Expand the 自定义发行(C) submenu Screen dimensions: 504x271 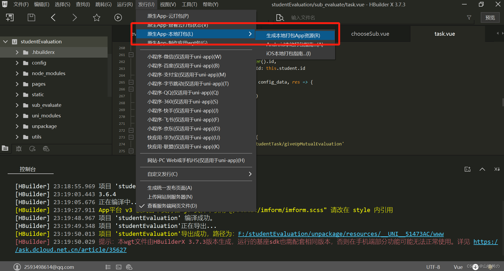click(196, 174)
